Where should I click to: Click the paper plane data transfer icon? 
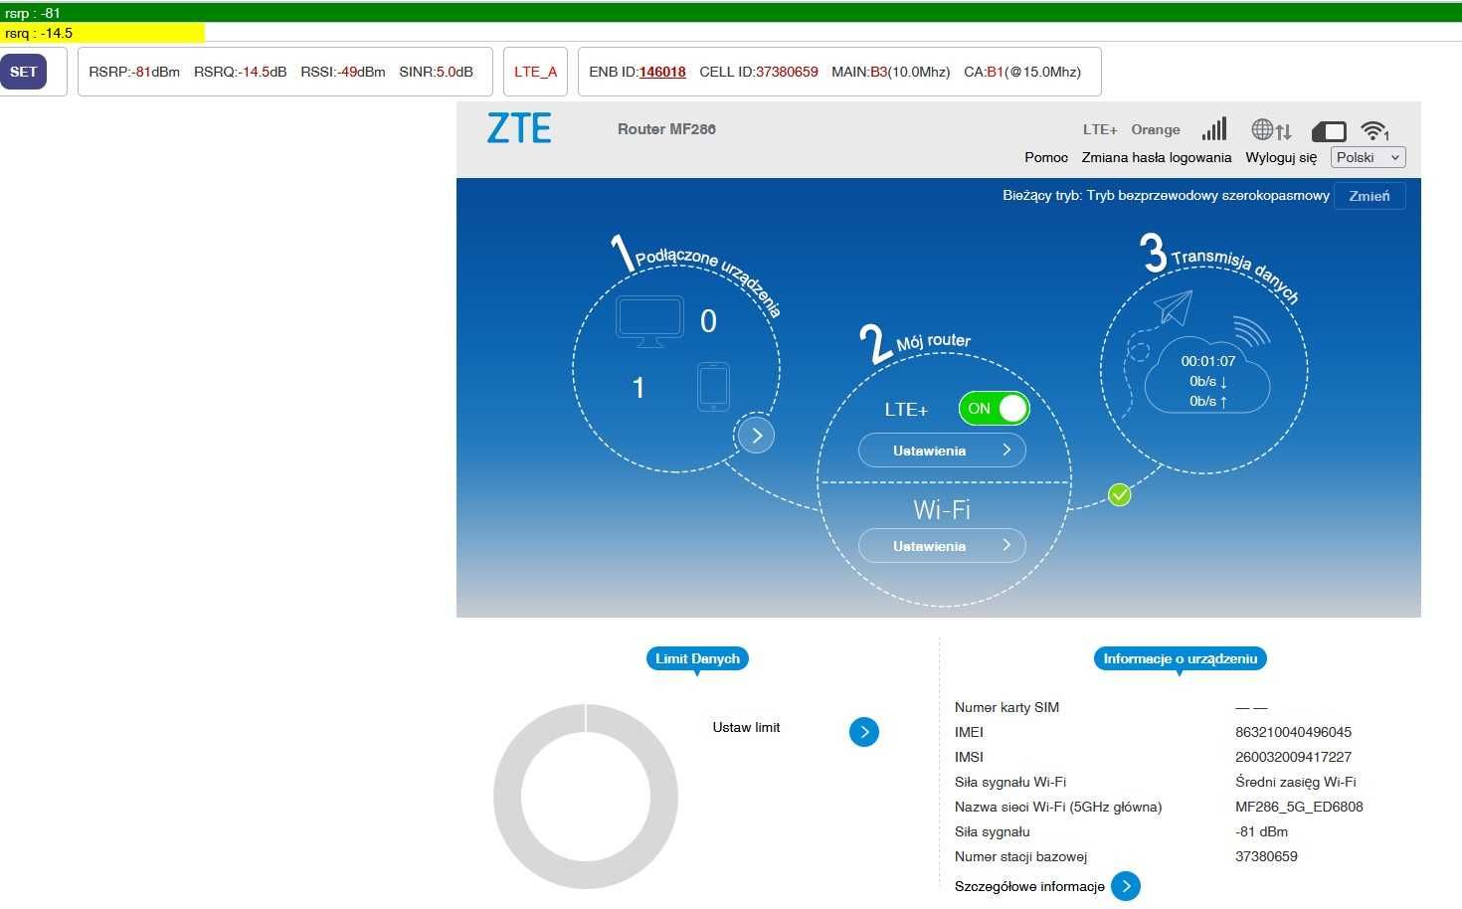[x=1174, y=308]
